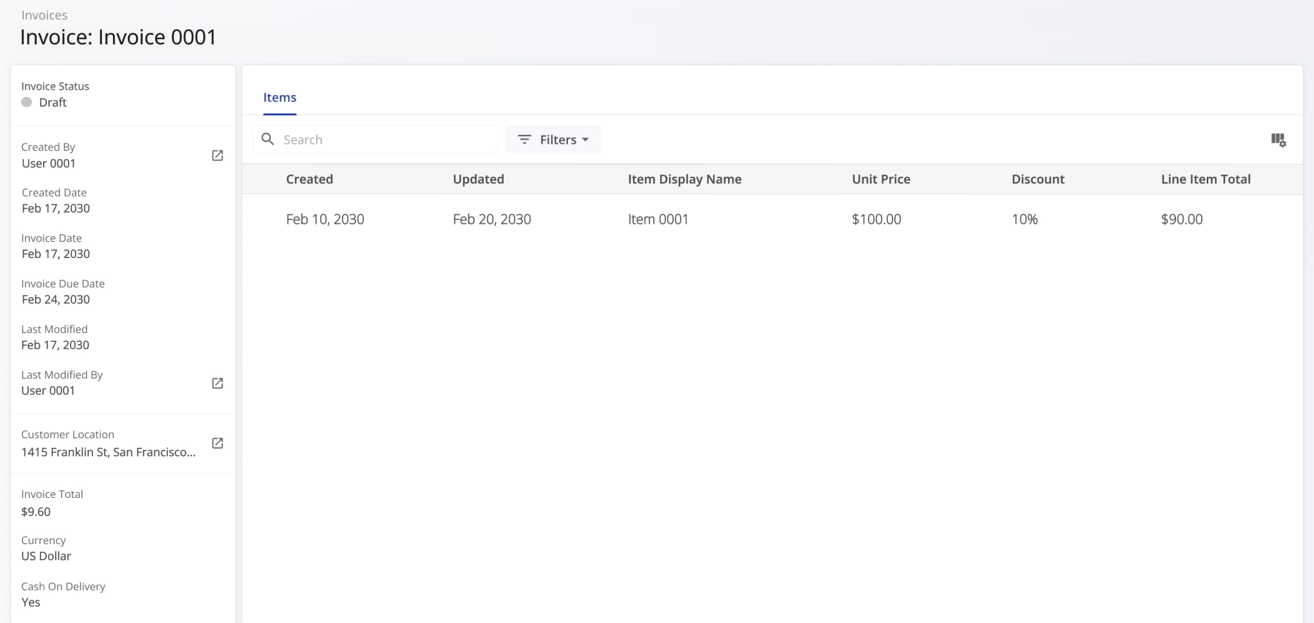Open the Invoices breadcrumb link

pos(44,14)
